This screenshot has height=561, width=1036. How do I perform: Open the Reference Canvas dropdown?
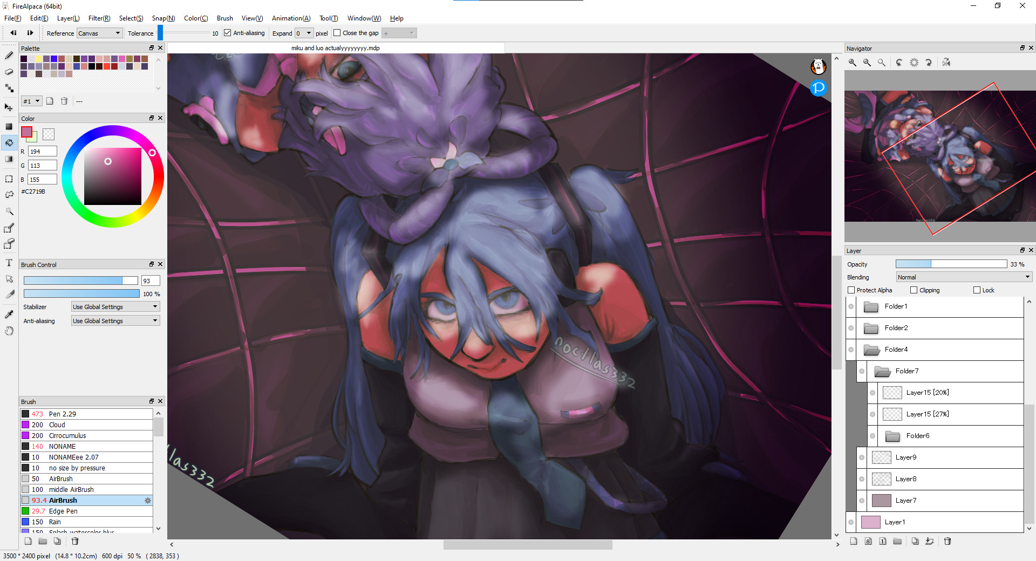(99, 33)
